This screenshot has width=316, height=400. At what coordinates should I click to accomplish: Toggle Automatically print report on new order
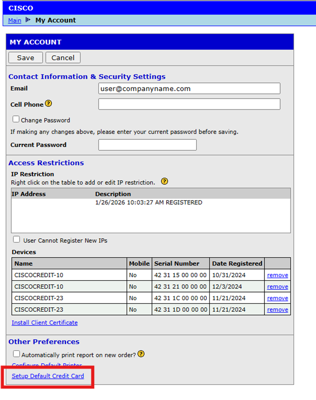[16, 354]
